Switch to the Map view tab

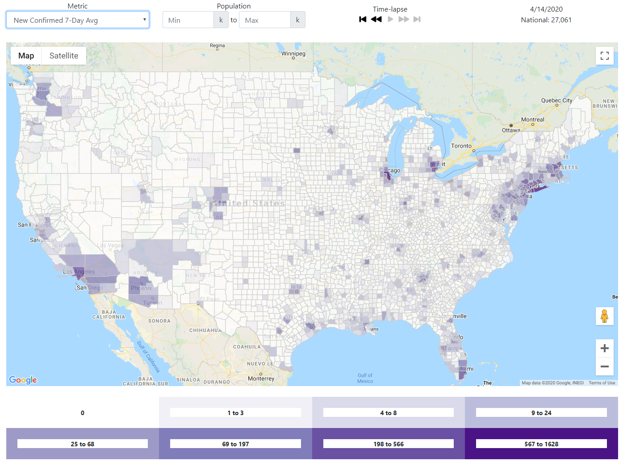click(26, 56)
